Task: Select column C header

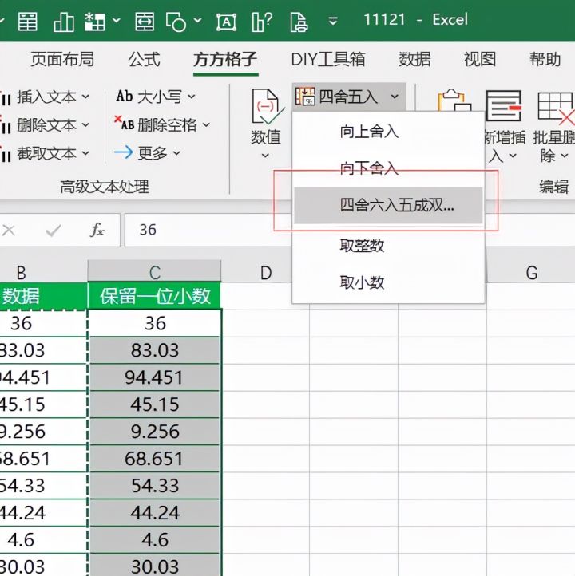Action: coord(154,271)
